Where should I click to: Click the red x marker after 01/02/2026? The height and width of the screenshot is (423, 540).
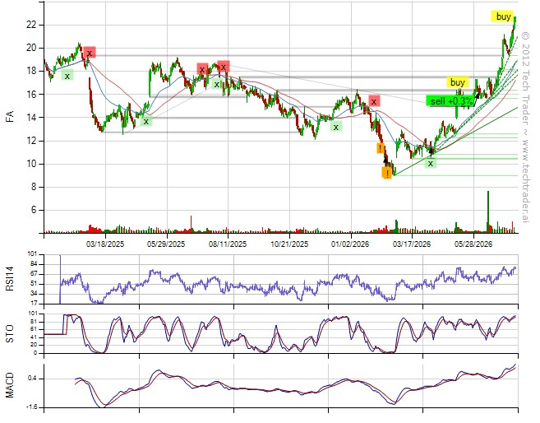[x=374, y=101]
